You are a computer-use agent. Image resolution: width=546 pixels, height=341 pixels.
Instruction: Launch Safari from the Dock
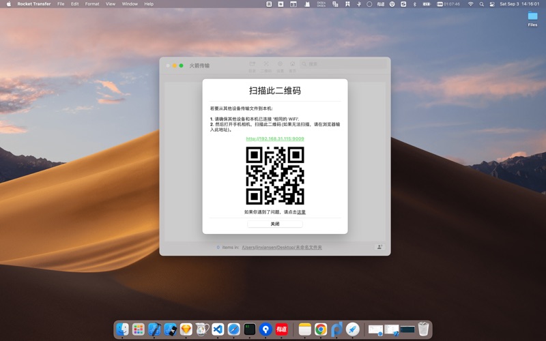point(234,329)
